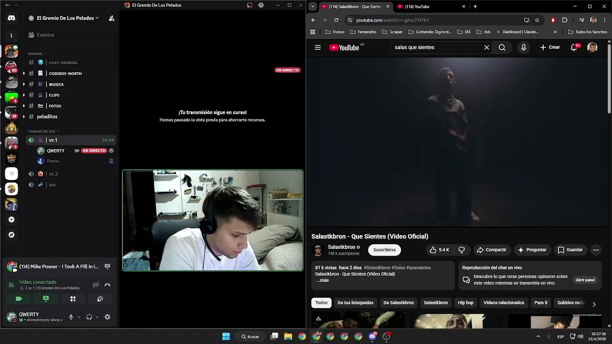
Task: Start YouTube voice search microphone
Action: pyautogui.click(x=524, y=47)
